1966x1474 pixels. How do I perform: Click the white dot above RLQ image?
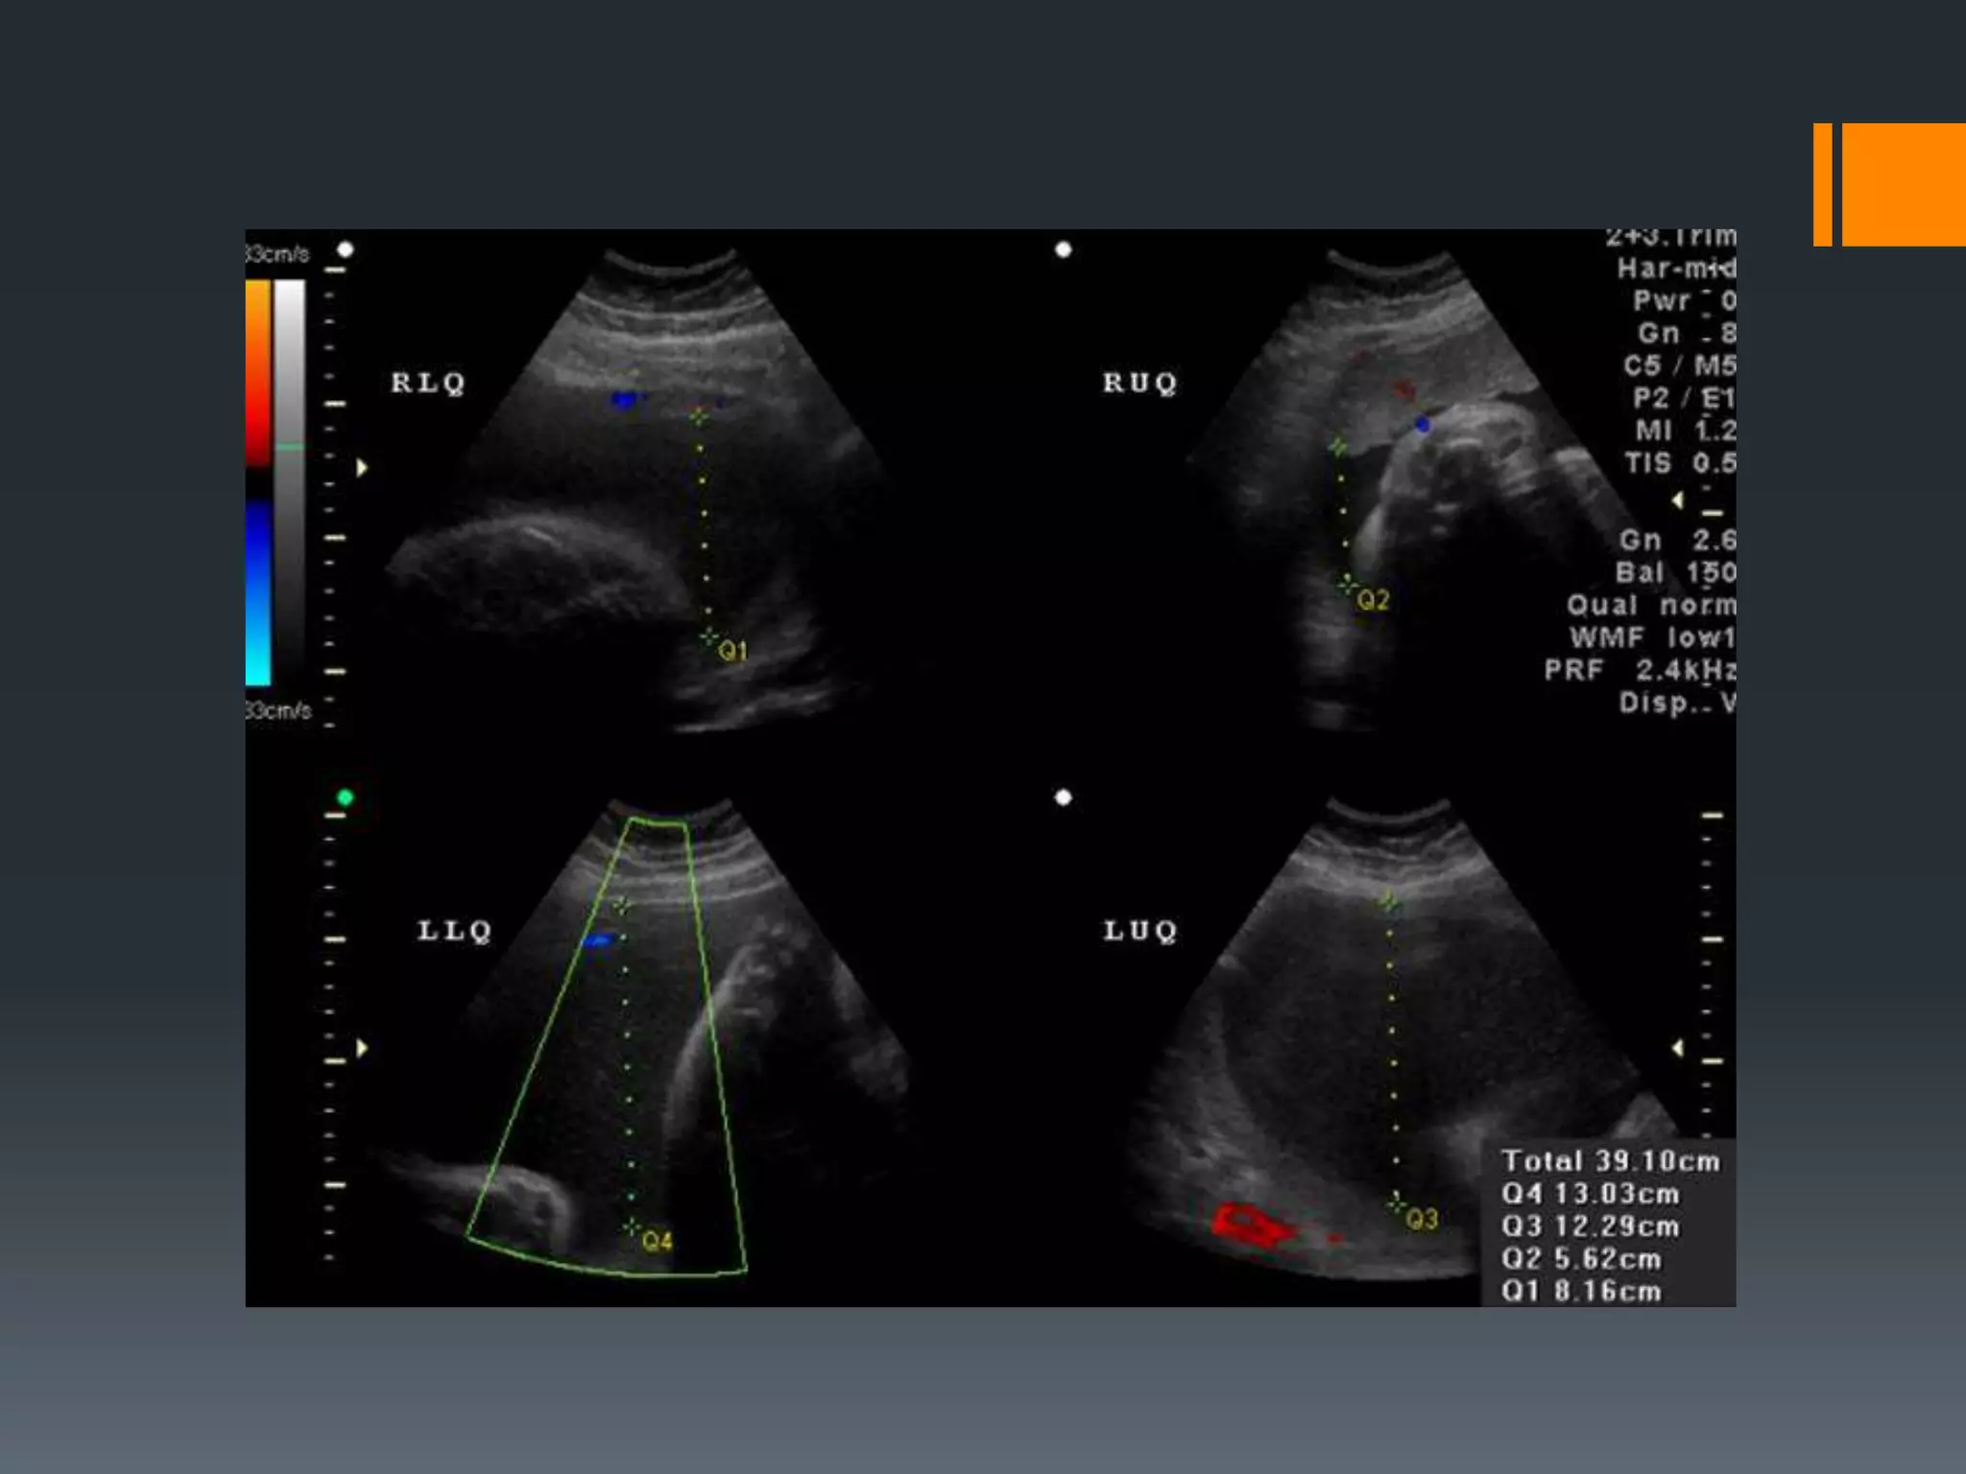[x=346, y=250]
